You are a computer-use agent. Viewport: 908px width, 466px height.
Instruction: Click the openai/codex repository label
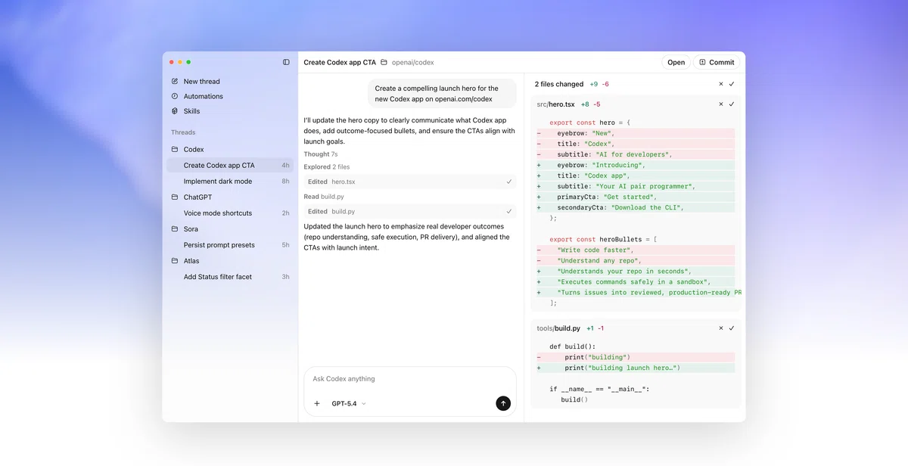click(412, 62)
